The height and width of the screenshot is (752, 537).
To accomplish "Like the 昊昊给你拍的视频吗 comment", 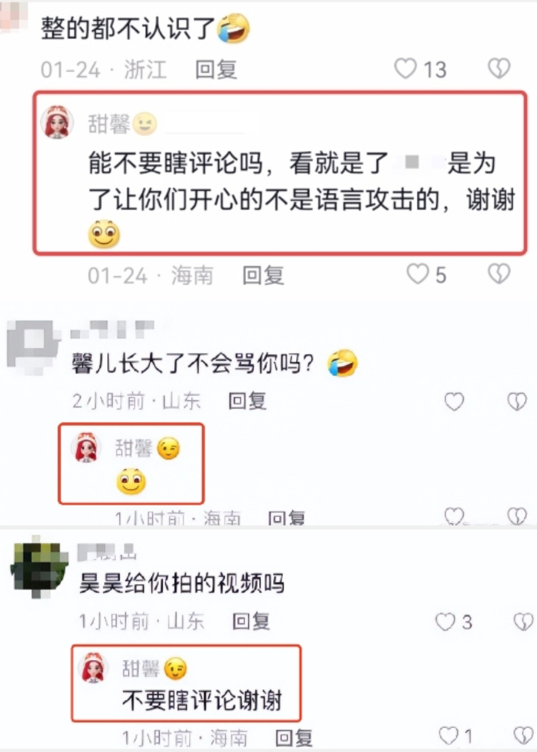I will tap(445, 622).
